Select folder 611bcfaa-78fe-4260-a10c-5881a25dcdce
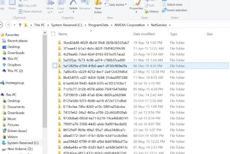230x154 pixels. (94, 106)
